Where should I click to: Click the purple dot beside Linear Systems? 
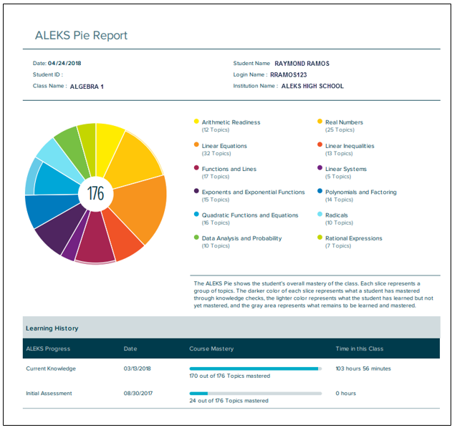tap(319, 170)
